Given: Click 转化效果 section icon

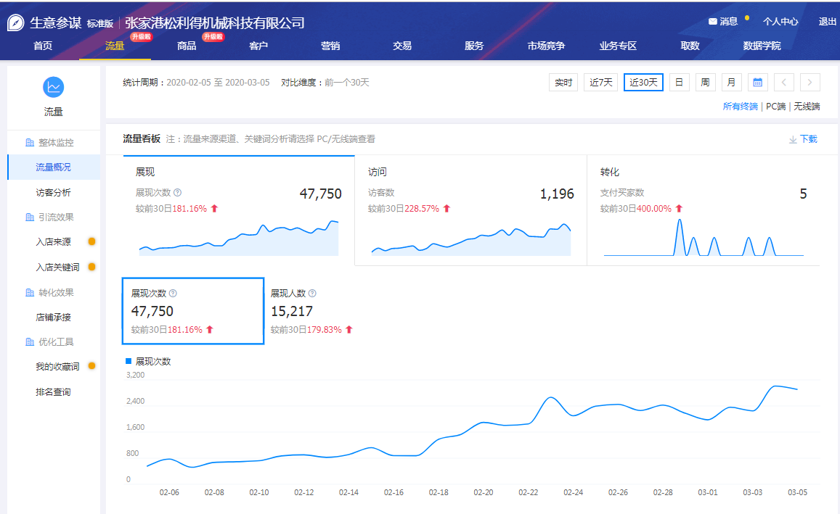Looking at the screenshot, I should coord(30,293).
